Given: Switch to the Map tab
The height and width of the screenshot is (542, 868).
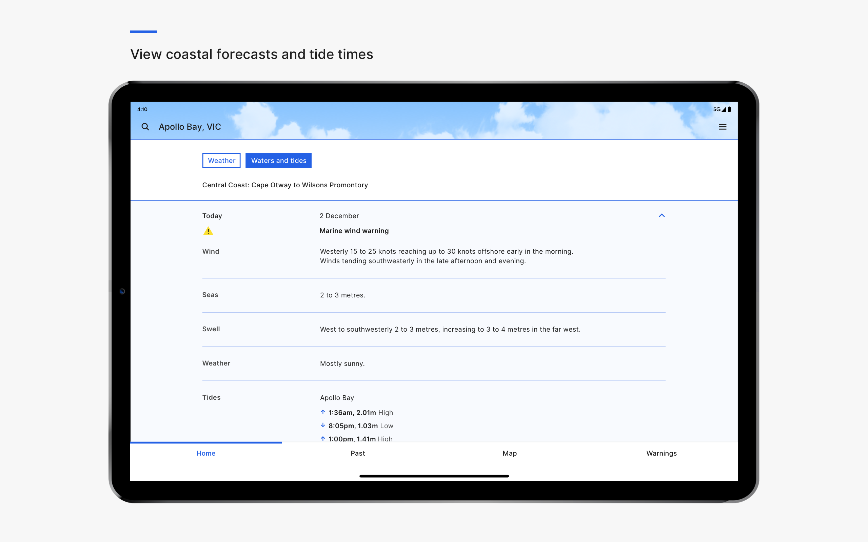Looking at the screenshot, I should tap(509, 453).
